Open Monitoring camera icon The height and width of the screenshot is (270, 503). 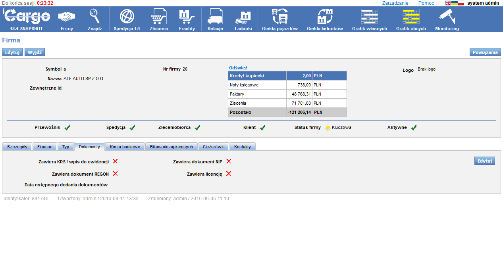click(x=447, y=17)
